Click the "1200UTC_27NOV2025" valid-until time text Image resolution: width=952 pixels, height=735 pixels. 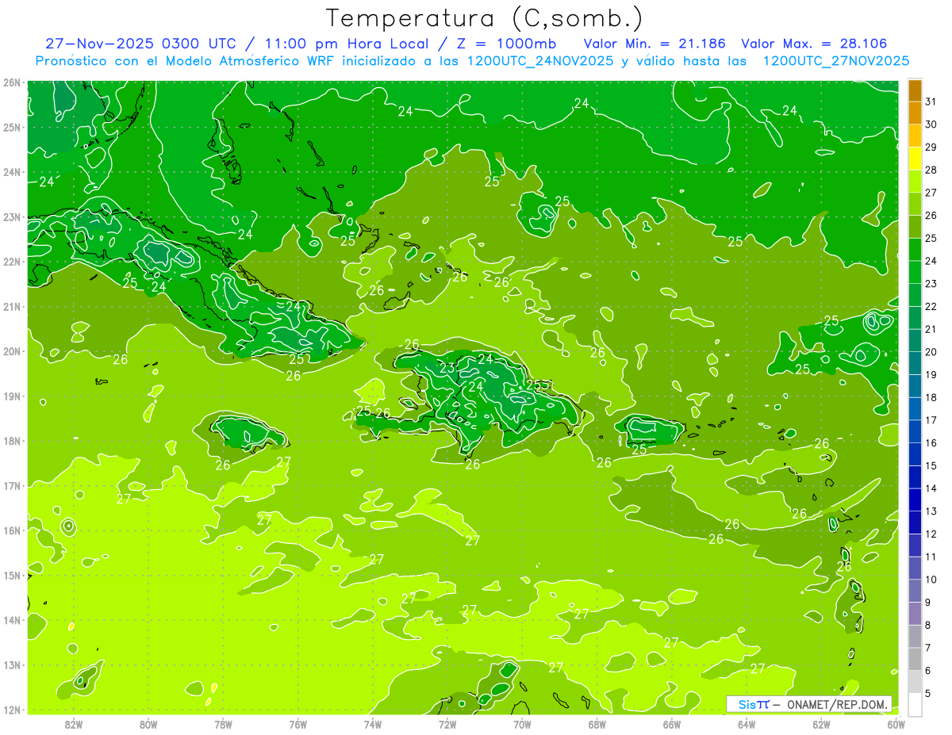click(x=835, y=61)
